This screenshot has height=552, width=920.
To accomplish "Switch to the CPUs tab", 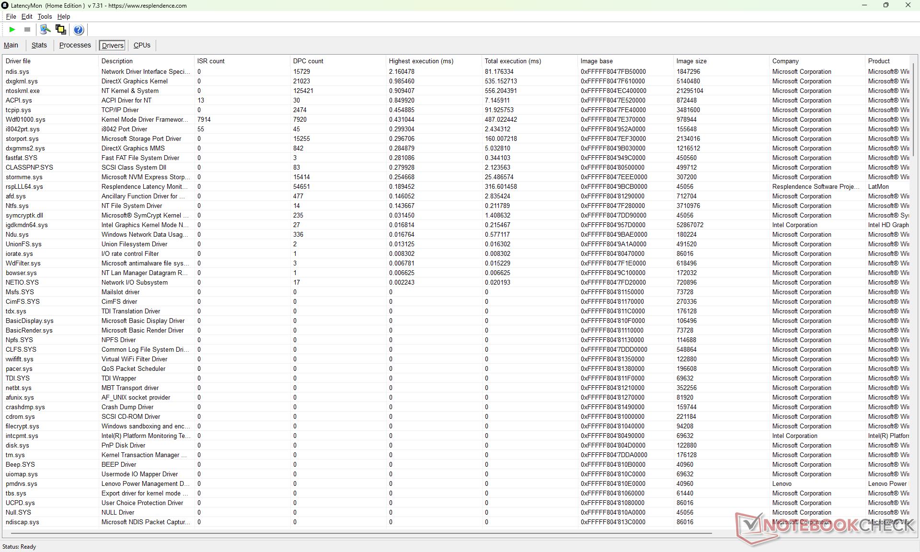I will [142, 45].
